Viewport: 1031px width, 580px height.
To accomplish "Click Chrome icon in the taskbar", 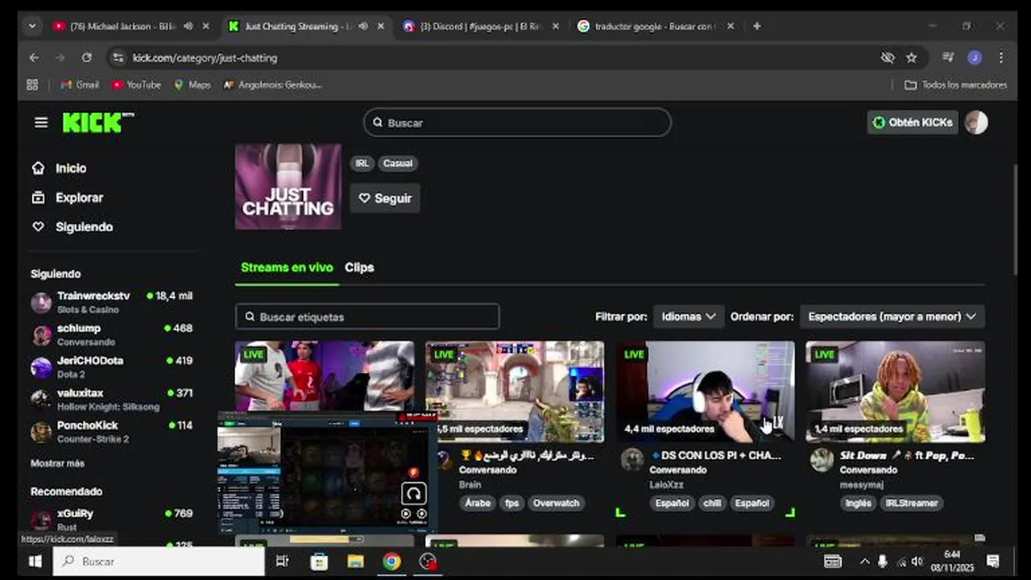I will pyautogui.click(x=391, y=561).
